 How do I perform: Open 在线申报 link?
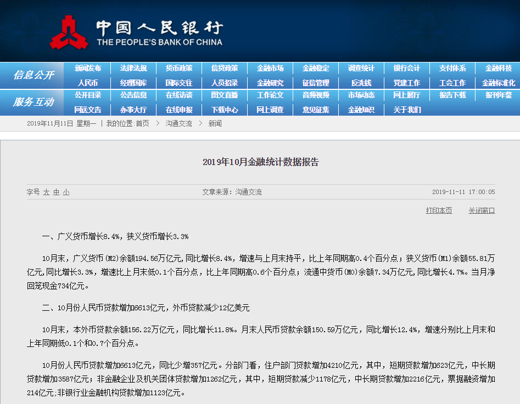coord(179,110)
